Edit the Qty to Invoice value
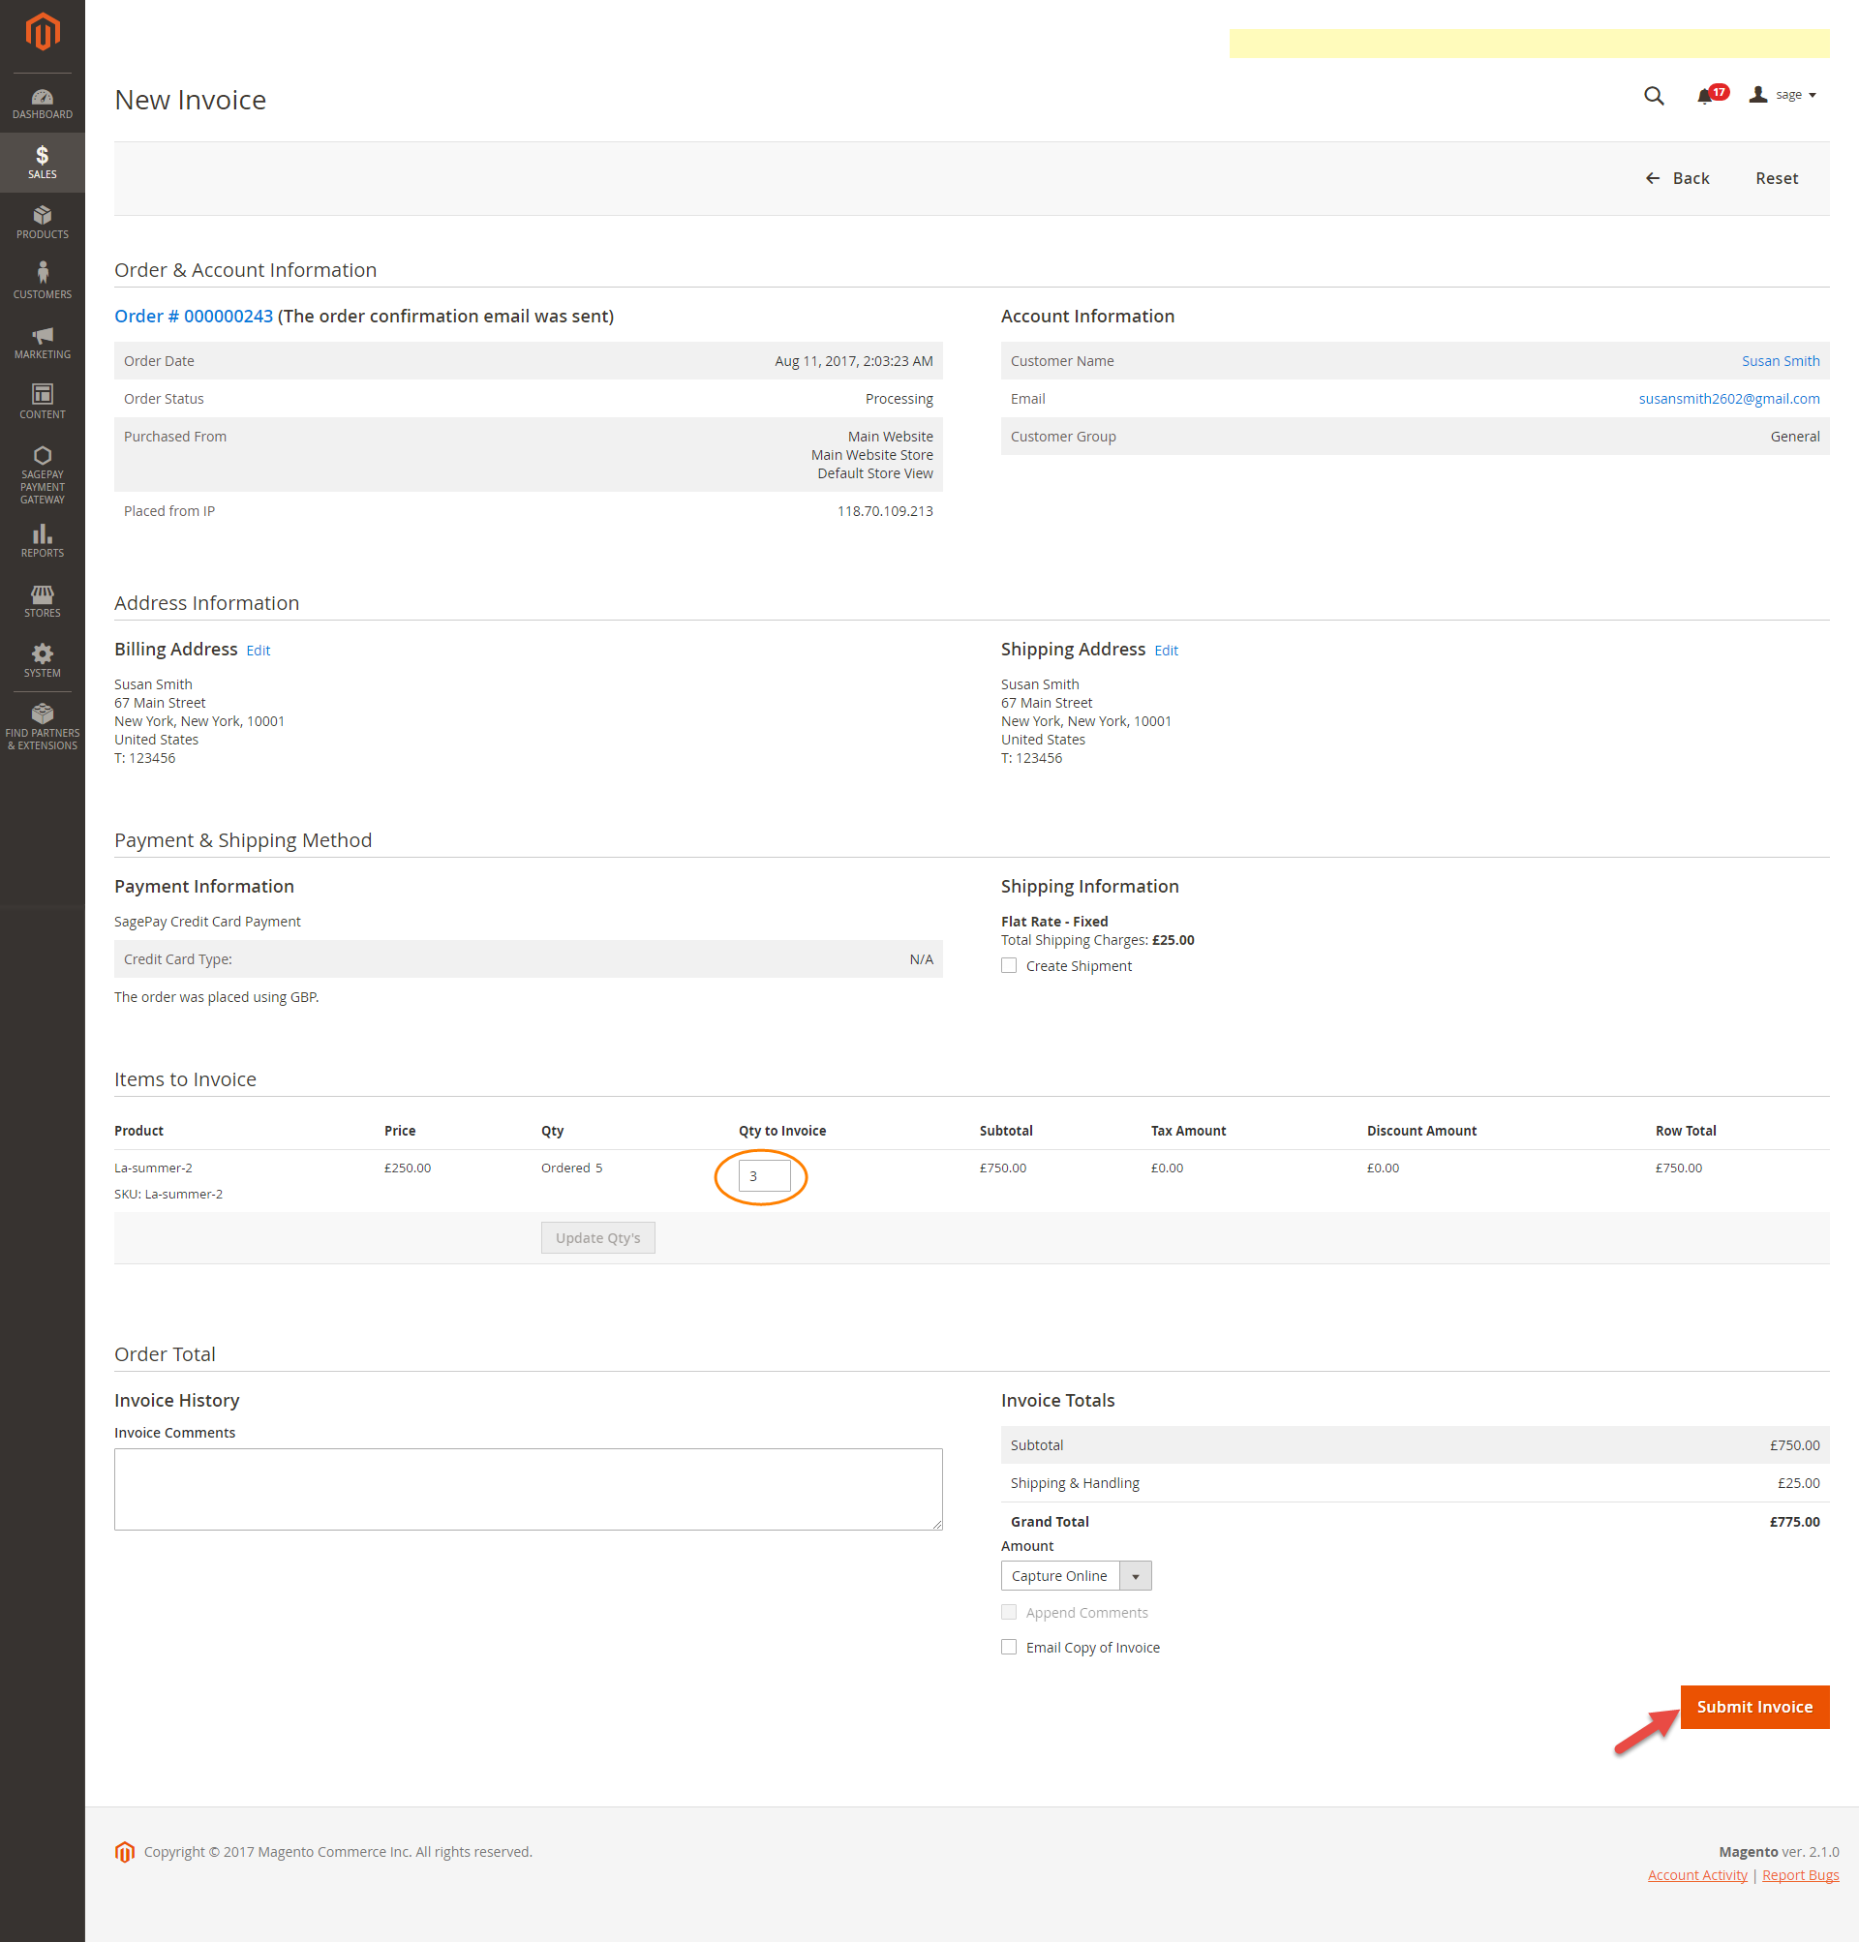 [x=764, y=1175]
